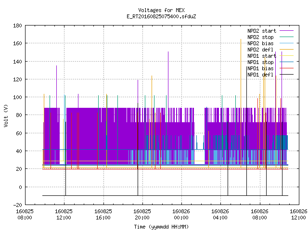The image size is (308, 231).
Task: Click the Time (yymmdd HH:MM) axis label
Action: 161,227
